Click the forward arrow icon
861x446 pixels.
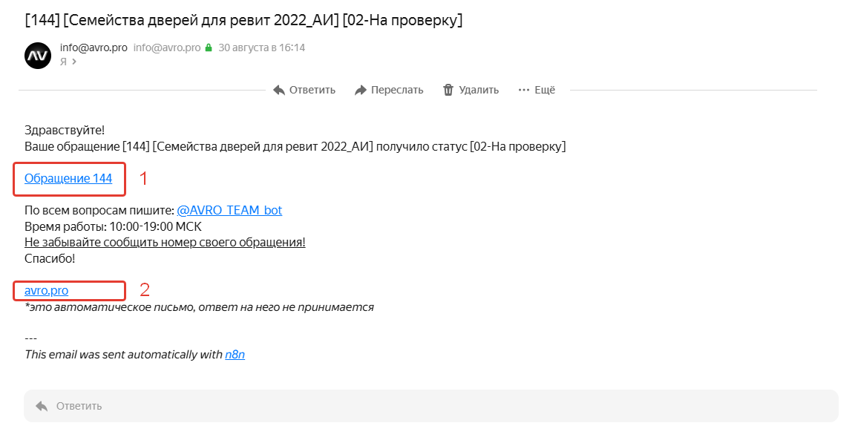pos(361,90)
